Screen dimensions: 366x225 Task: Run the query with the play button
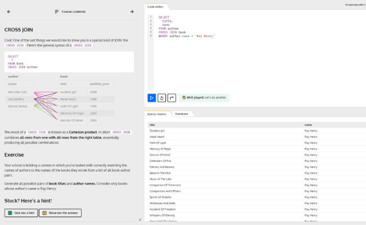pyautogui.click(x=151, y=98)
